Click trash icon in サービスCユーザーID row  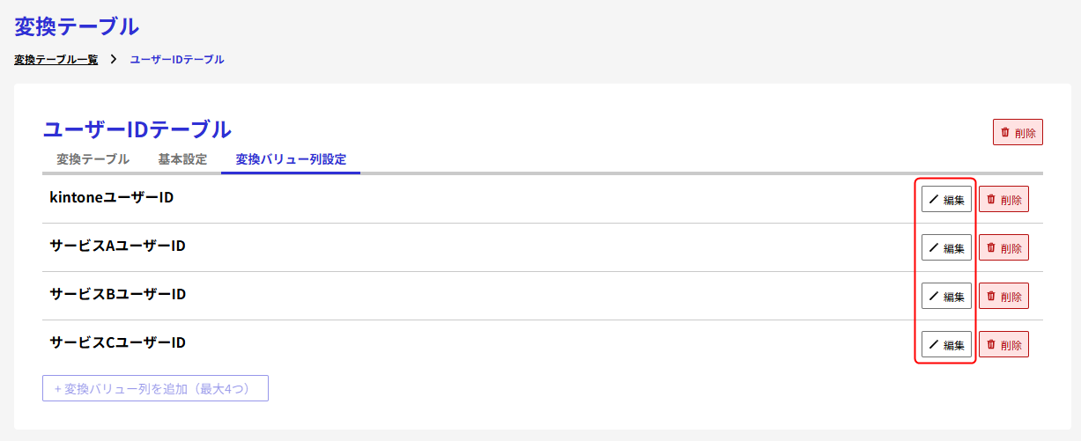click(x=991, y=345)
